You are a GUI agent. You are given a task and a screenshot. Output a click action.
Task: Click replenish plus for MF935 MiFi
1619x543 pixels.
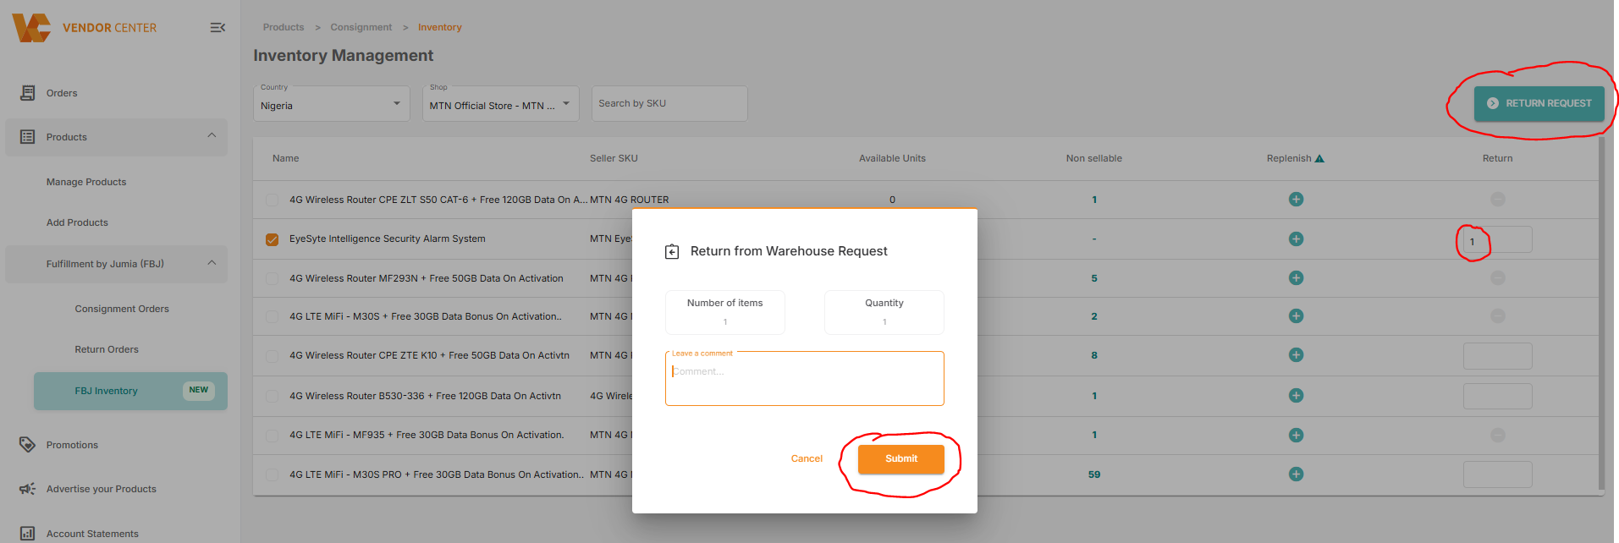point(1296,435)
